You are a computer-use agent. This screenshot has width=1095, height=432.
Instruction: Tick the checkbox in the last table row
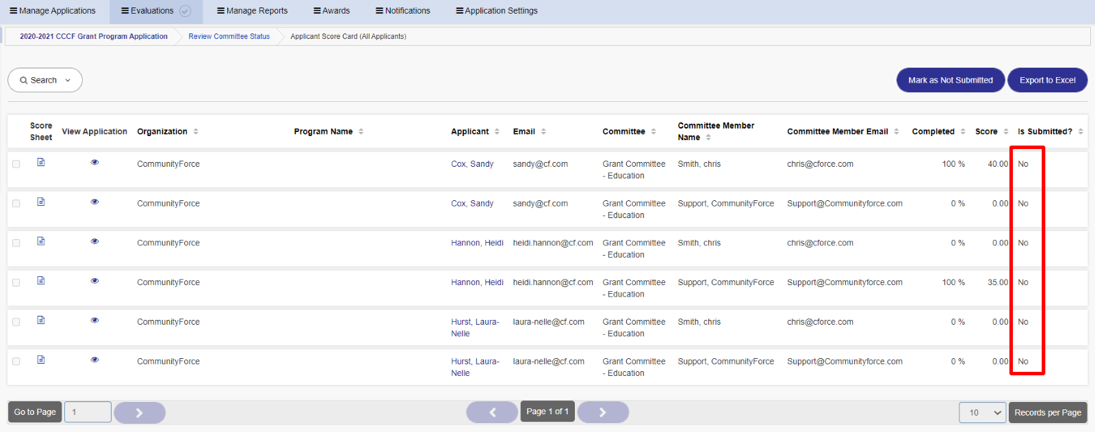pos(16,362)
